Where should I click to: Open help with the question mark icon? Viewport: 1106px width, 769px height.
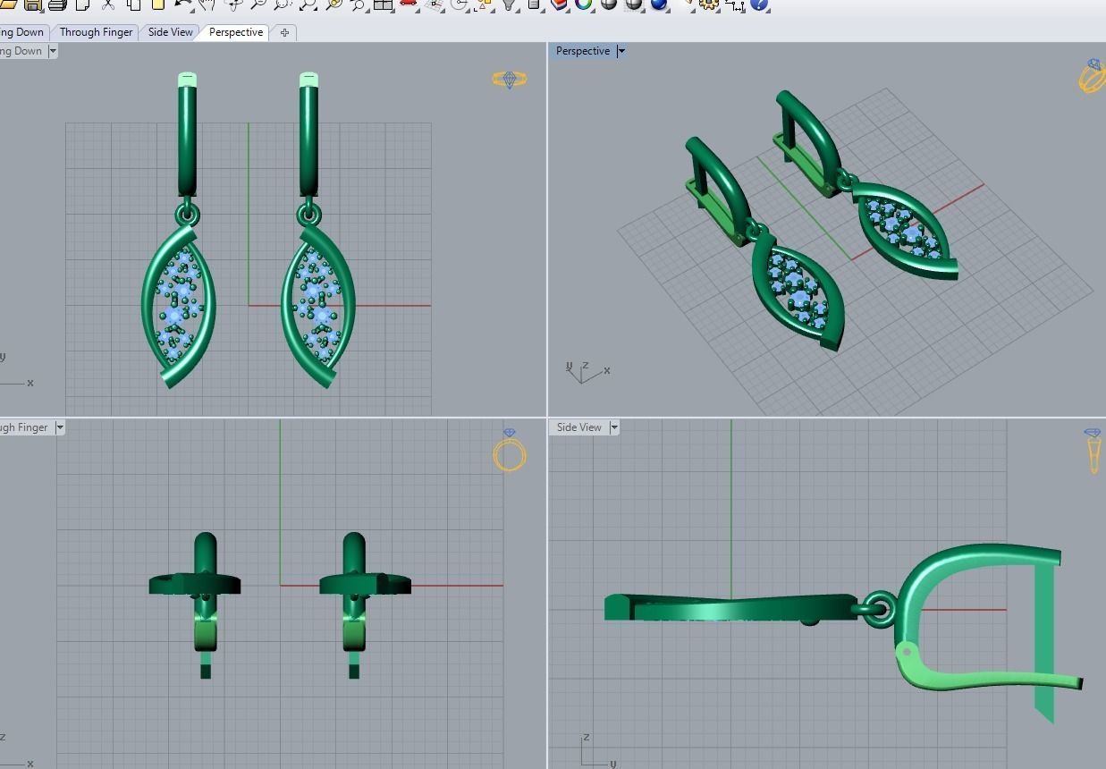click(x=759, y=4)
